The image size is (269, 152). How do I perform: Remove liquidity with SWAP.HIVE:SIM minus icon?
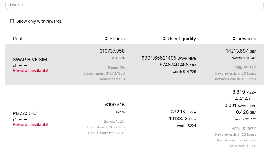tap(26, 66)
